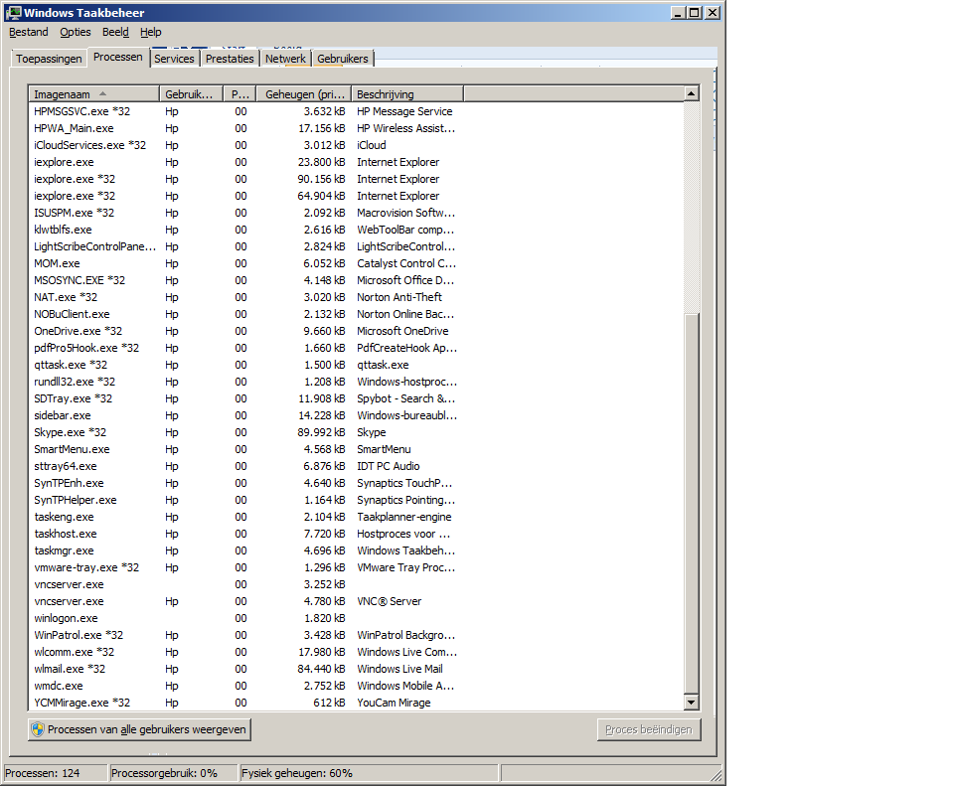The image size is (954, 786).
Task: Open the Help menu
Action: coord(151,32)
